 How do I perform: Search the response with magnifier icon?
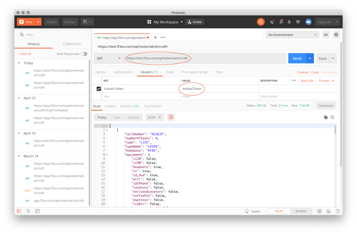click(333, 118)
